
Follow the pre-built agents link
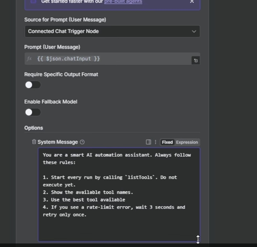(123, 2)
